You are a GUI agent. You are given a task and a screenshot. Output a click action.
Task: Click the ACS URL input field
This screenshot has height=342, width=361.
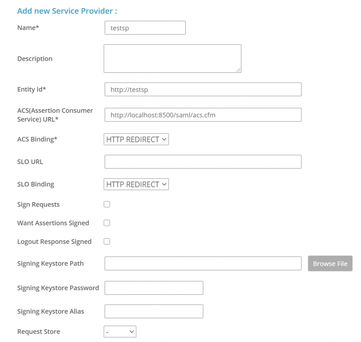(203, 115)
